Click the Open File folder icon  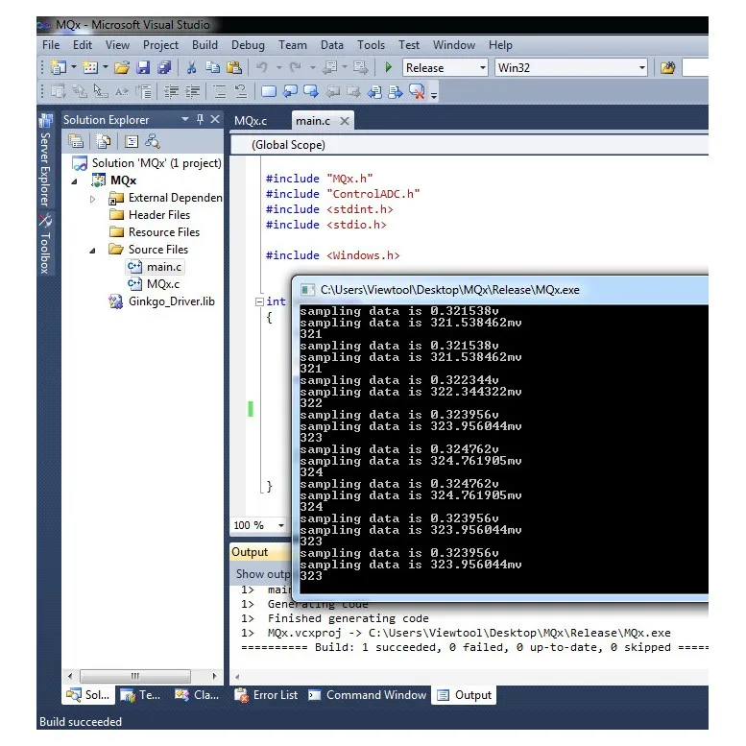coord(122,67)
